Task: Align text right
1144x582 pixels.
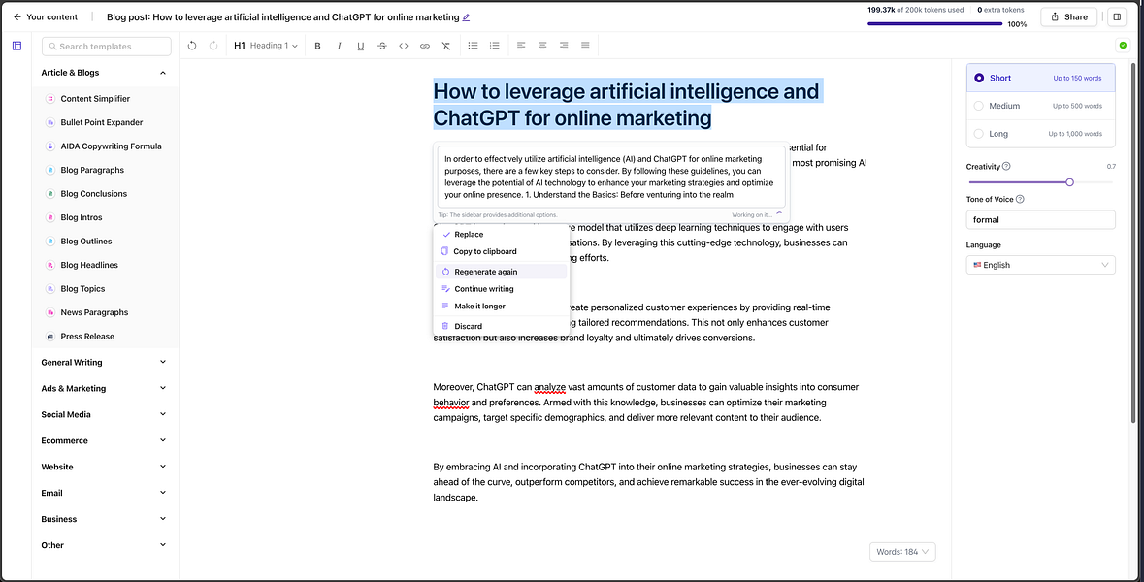Action: click(x=564, y=46)
